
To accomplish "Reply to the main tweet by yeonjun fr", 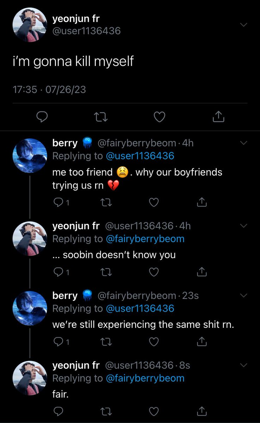I will click(x=42, y=116).
